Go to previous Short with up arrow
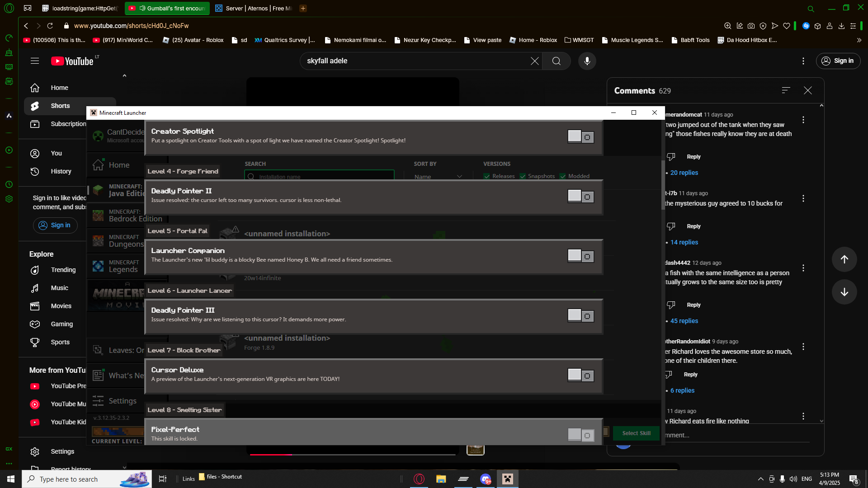Image resolution: width=868 pixels, height=488 pixels. 844,259
